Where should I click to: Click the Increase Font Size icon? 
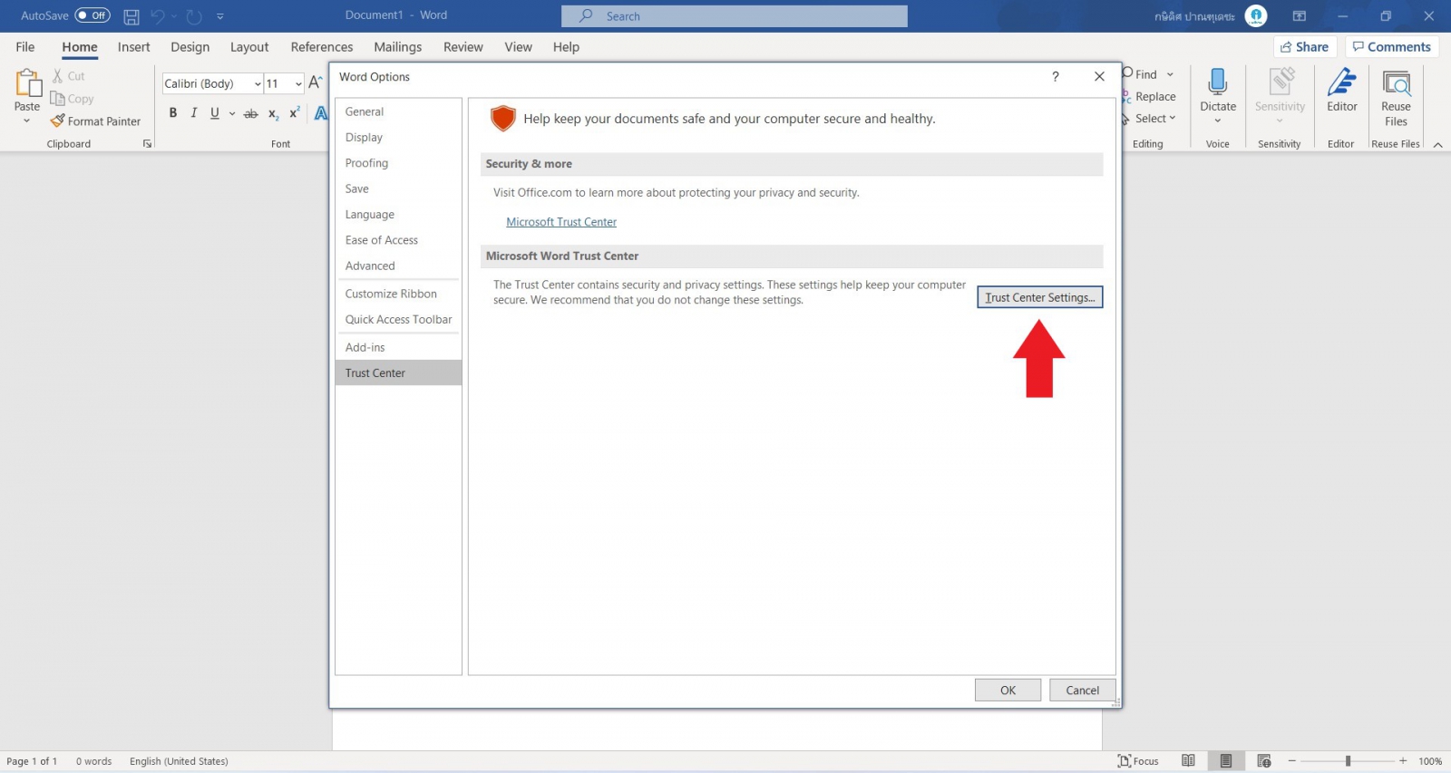point(315,83)
